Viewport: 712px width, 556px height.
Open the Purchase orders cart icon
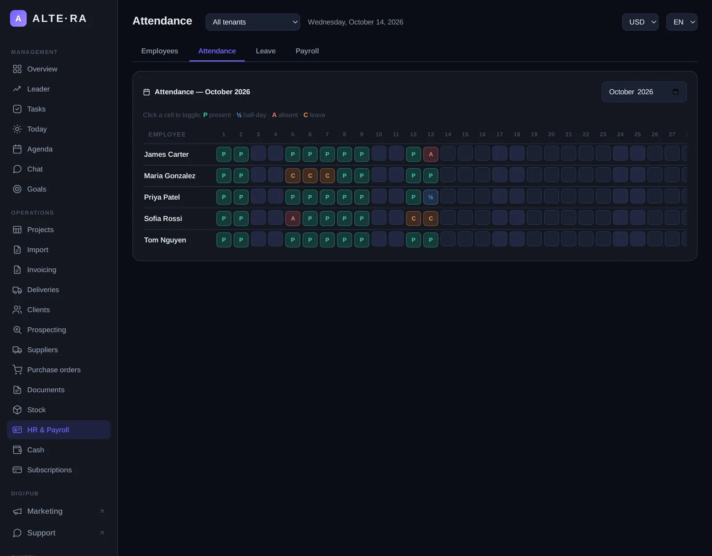pyautogui.click(x=17, y=370)
